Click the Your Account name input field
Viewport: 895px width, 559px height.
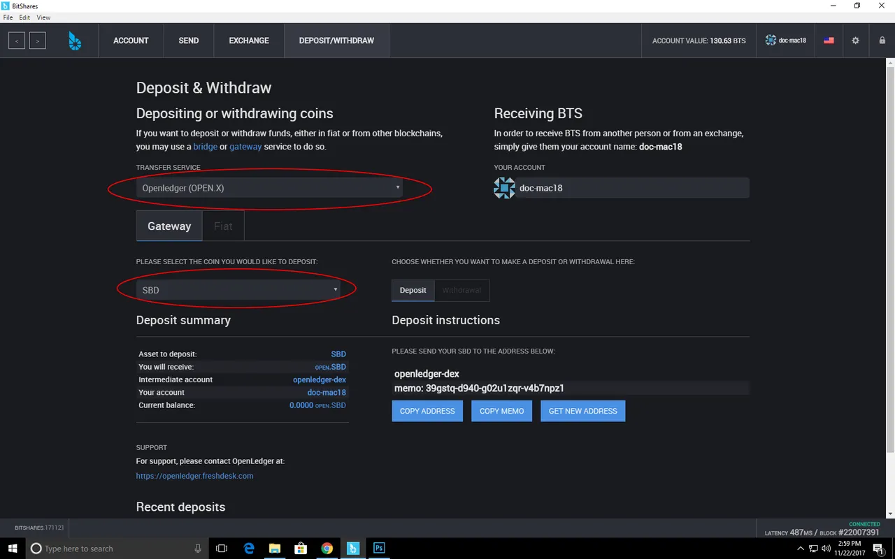click(632, 188)
